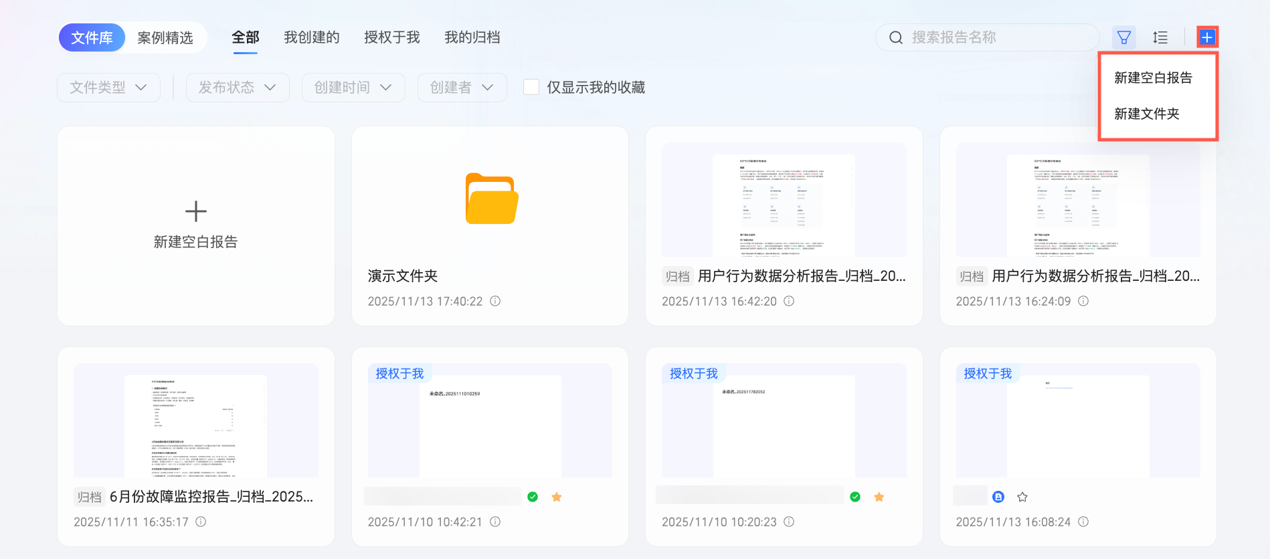The width and height of the screenshot is (1270, 559).
Task: Click the filter funnel icon
Action: (1124, 37)
